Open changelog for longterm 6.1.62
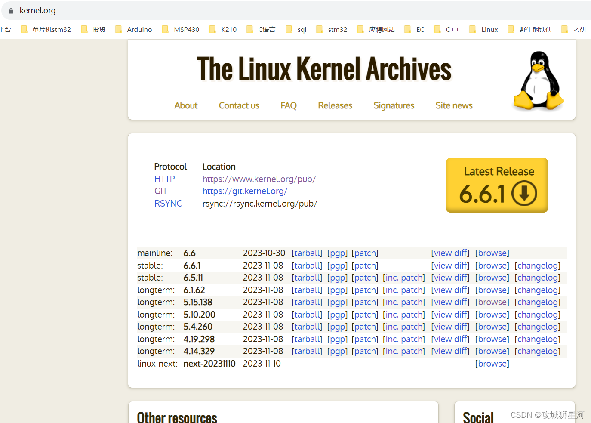Screen dimensions: 591x423 pos(538,290)
